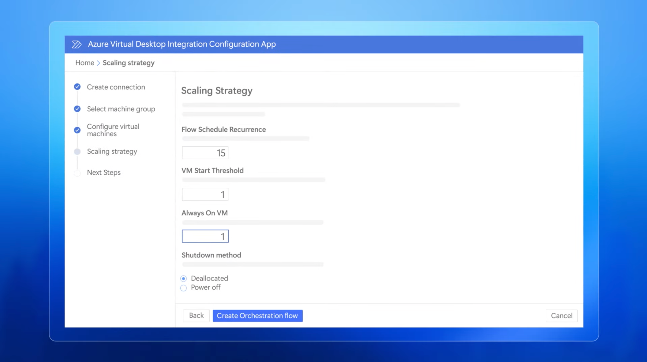
Task: Click the Flow Schedule Recurrence field showing 15
Action: (x=205, y=153)
